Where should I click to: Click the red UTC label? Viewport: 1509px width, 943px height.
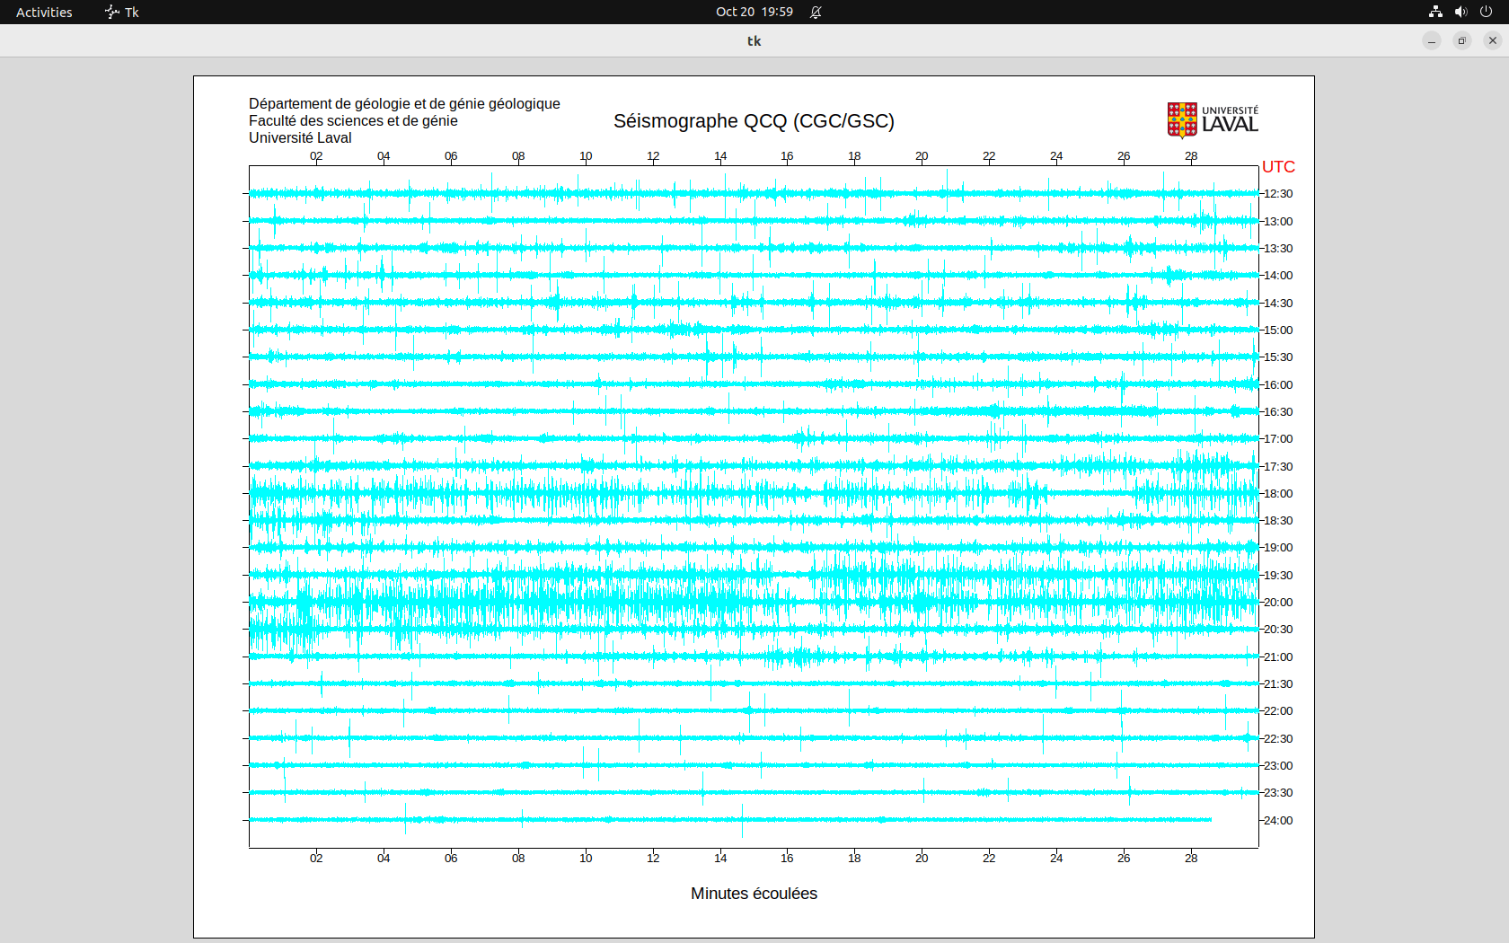pyautogui.click(x=1278, y=167)
